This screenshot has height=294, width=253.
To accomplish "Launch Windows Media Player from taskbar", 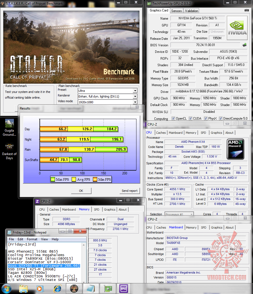I will pos(40,289).
